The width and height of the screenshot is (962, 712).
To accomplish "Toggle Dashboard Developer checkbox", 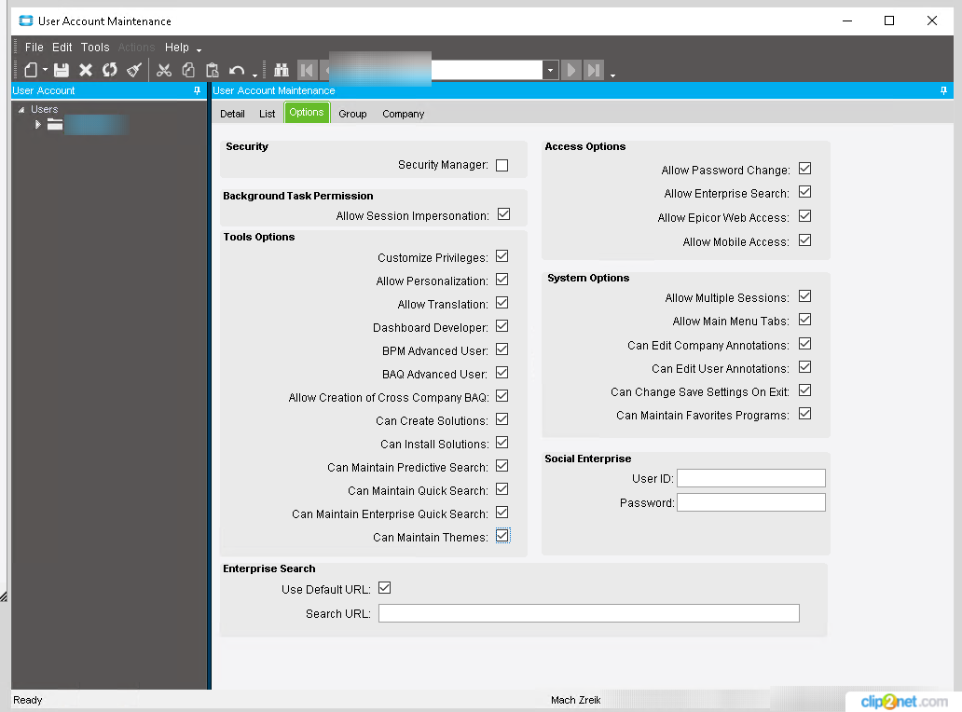I will pos(502,325).
